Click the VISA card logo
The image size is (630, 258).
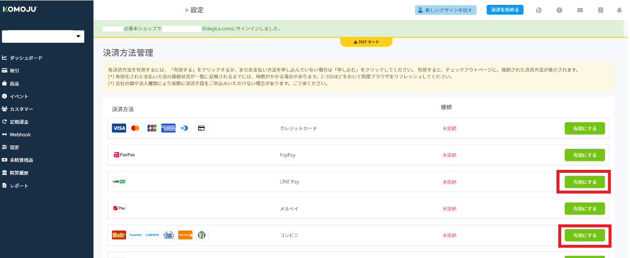tap(119, 128)
